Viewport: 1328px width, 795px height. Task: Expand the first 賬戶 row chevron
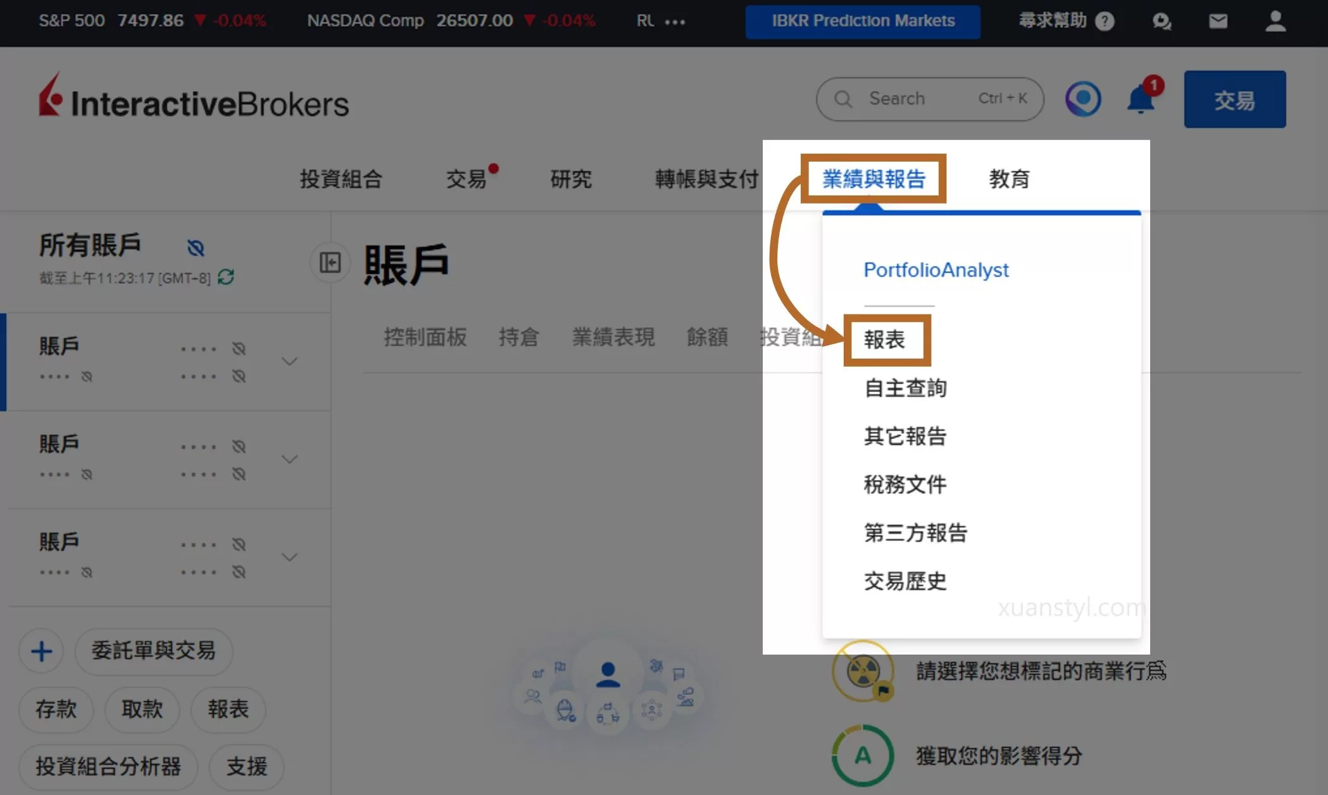289,362
